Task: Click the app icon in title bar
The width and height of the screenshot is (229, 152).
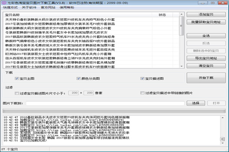Action: 3,2
